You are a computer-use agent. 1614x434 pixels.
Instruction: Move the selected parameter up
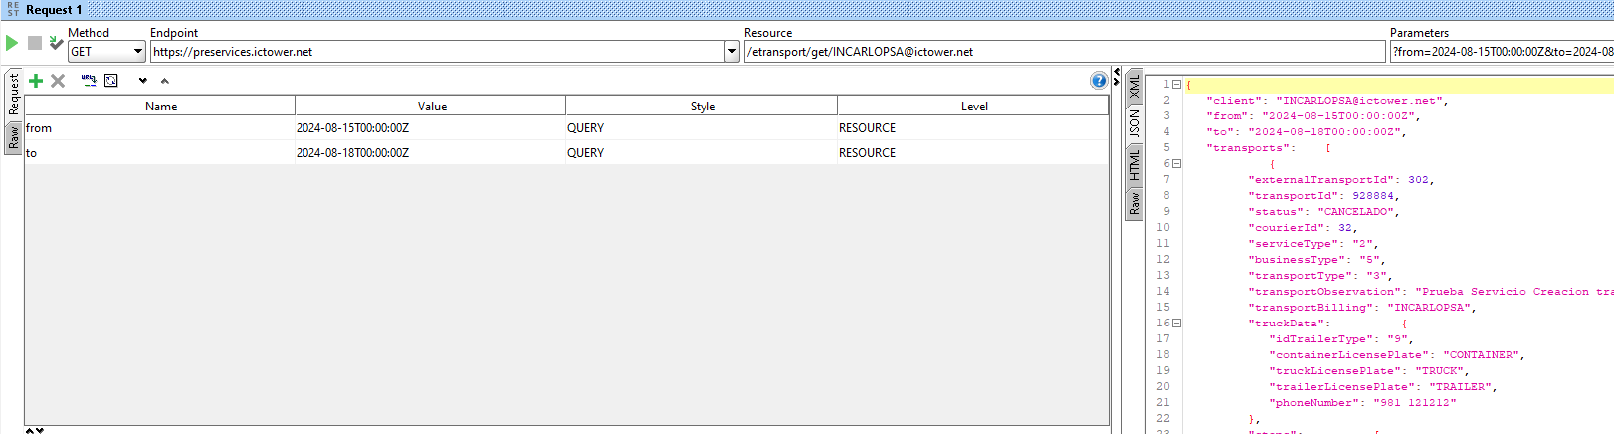tap(165, 81)
